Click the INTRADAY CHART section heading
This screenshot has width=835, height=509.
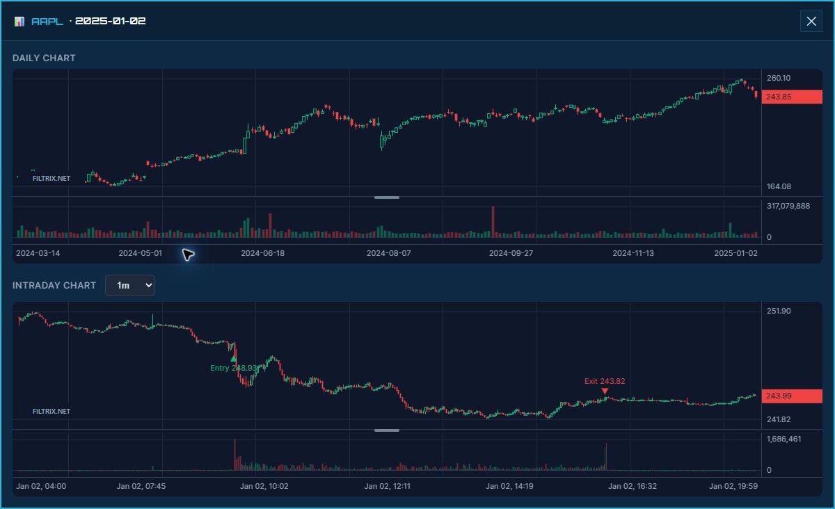(54, 285)
